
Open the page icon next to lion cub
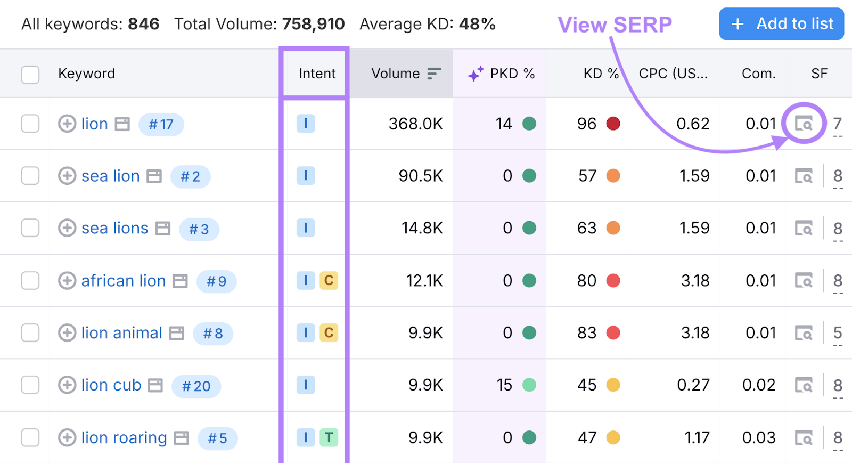(155, 385)
